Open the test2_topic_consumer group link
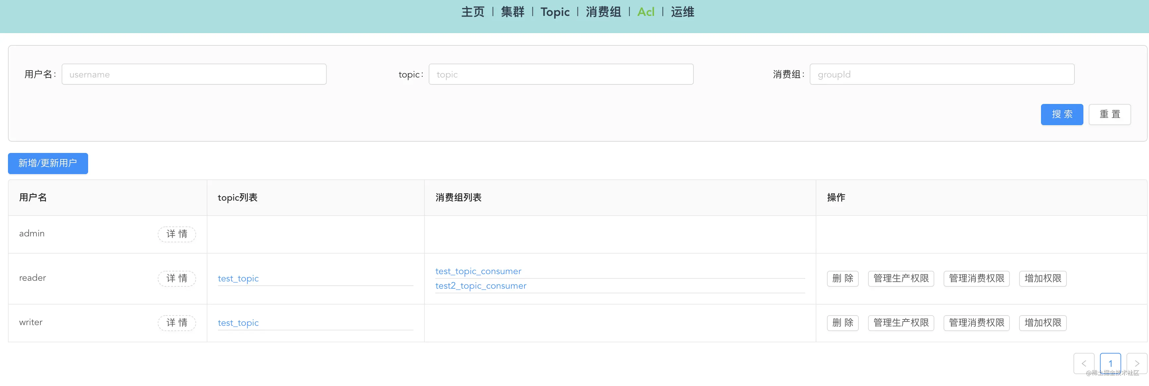Image resolution: width=1149 pixels, height=386 pixels. (481, 286)
